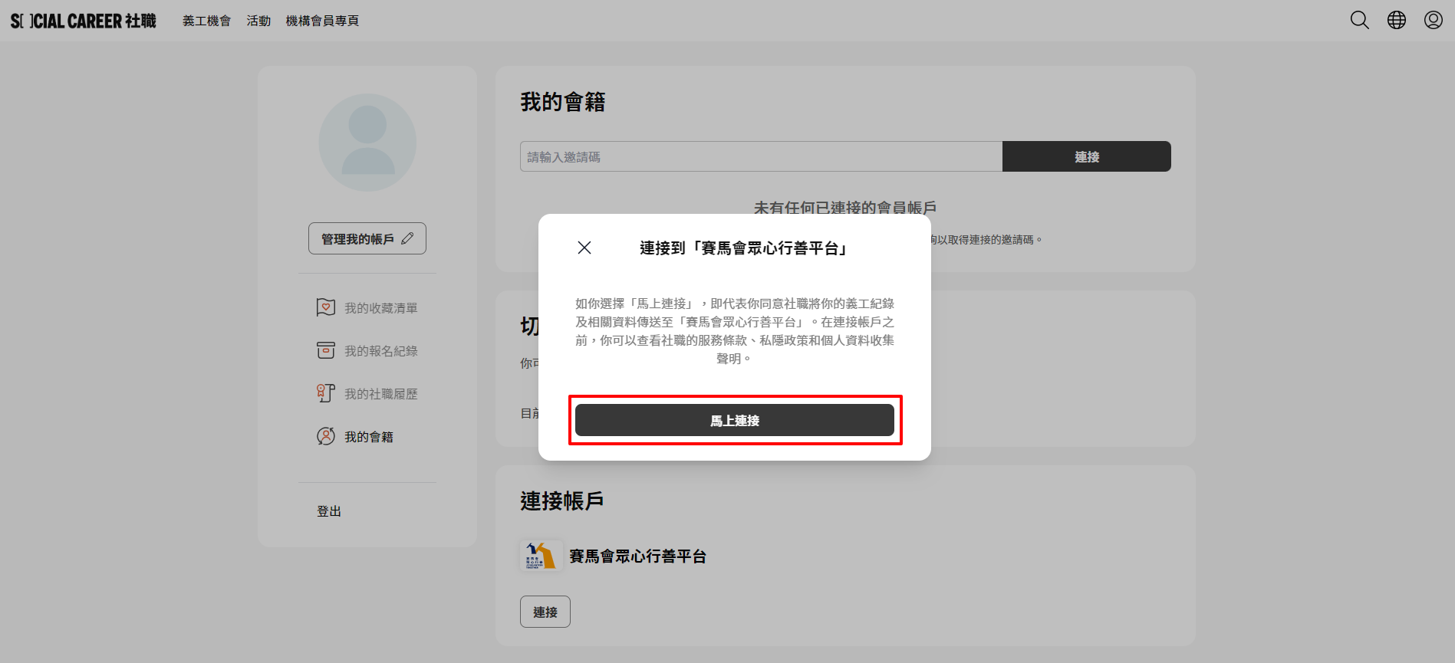Viewport: 1455px width, 663px height.
Task: Click the profile avatar placeholder
Action: (367, 143)
